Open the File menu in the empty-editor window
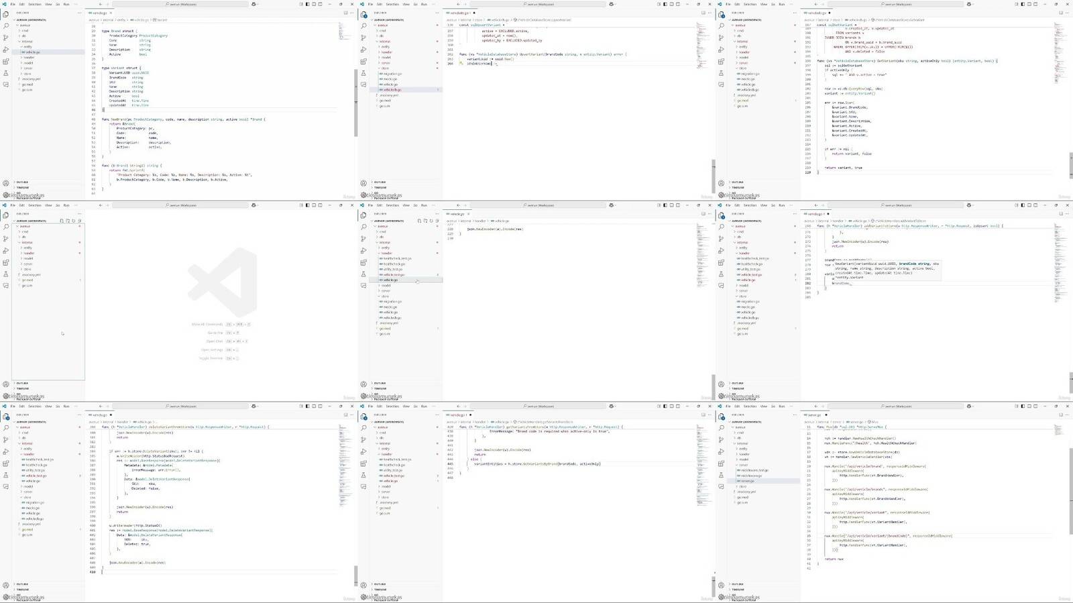The image size is (1073, 603). 13,205
